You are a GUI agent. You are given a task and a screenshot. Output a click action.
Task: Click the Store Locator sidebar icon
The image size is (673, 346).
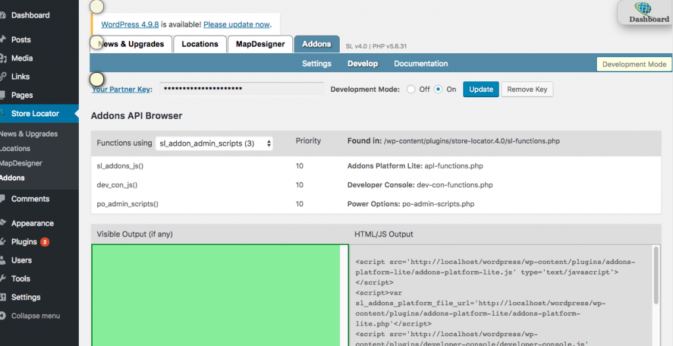[x=3, y=114]
